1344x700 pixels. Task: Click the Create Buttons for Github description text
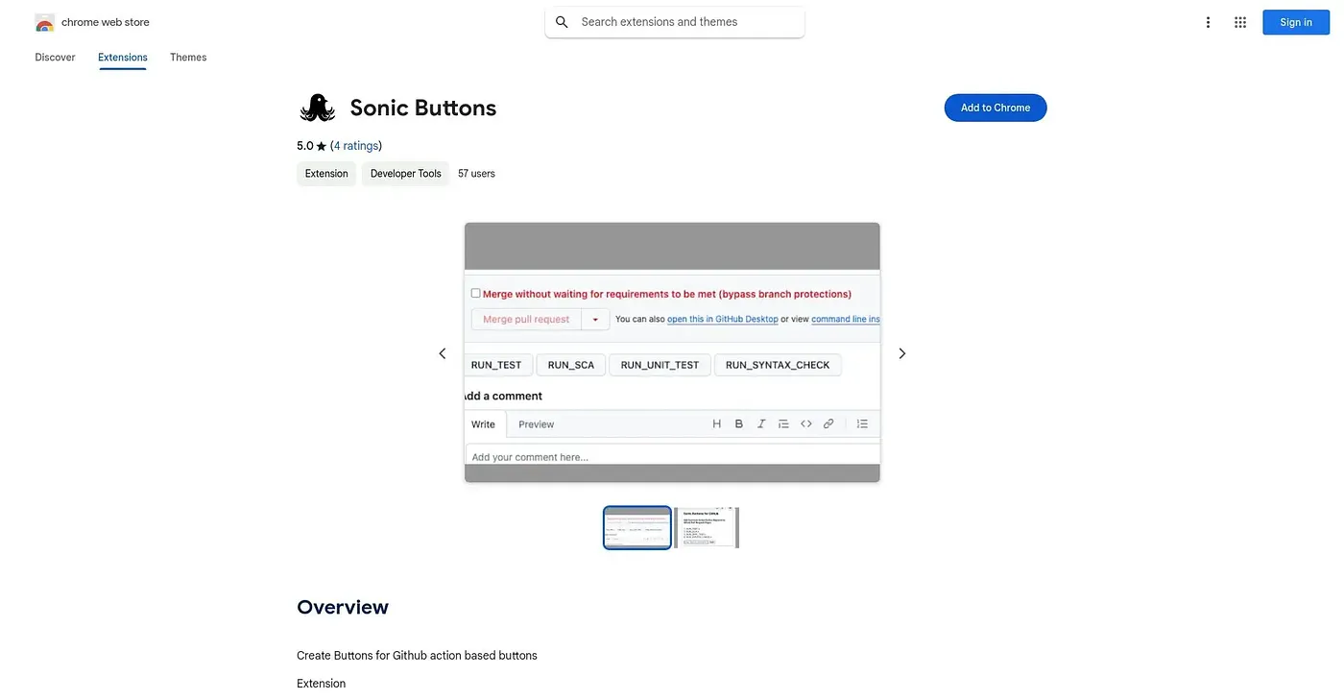(x=417, y=656)
